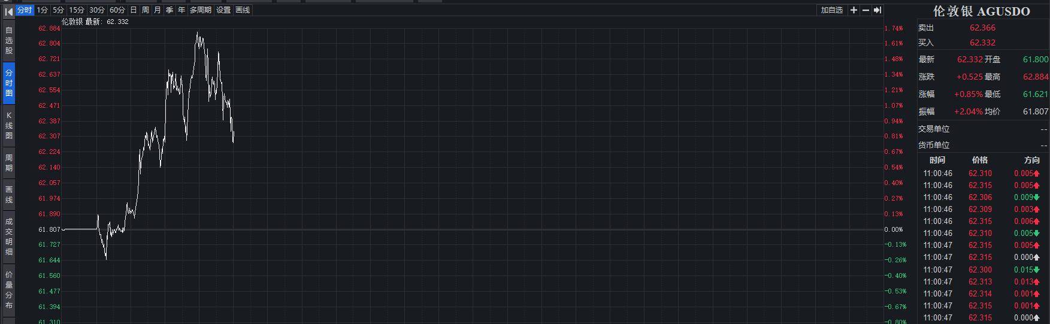Click the 方向 direction column header
Image resolution: width=1050 pixels, height=324 pixels.
1032,160
